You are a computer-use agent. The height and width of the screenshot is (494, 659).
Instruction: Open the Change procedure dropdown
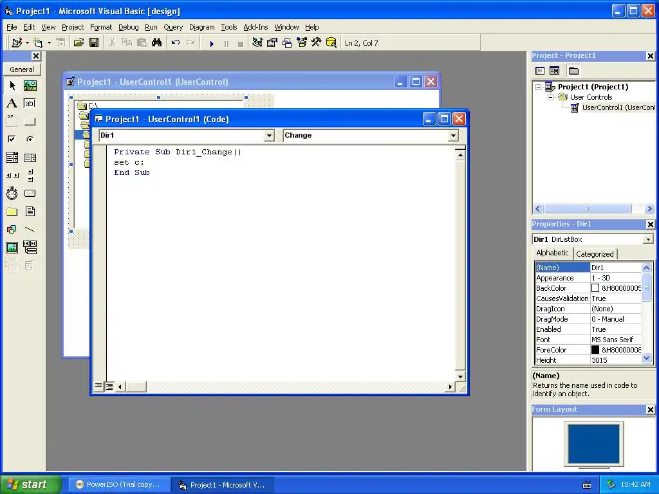point(453,135)
